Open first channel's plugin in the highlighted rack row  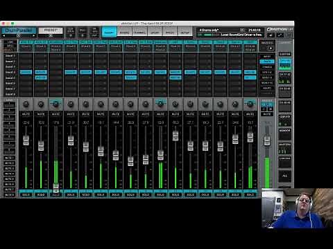click(26, 72)
